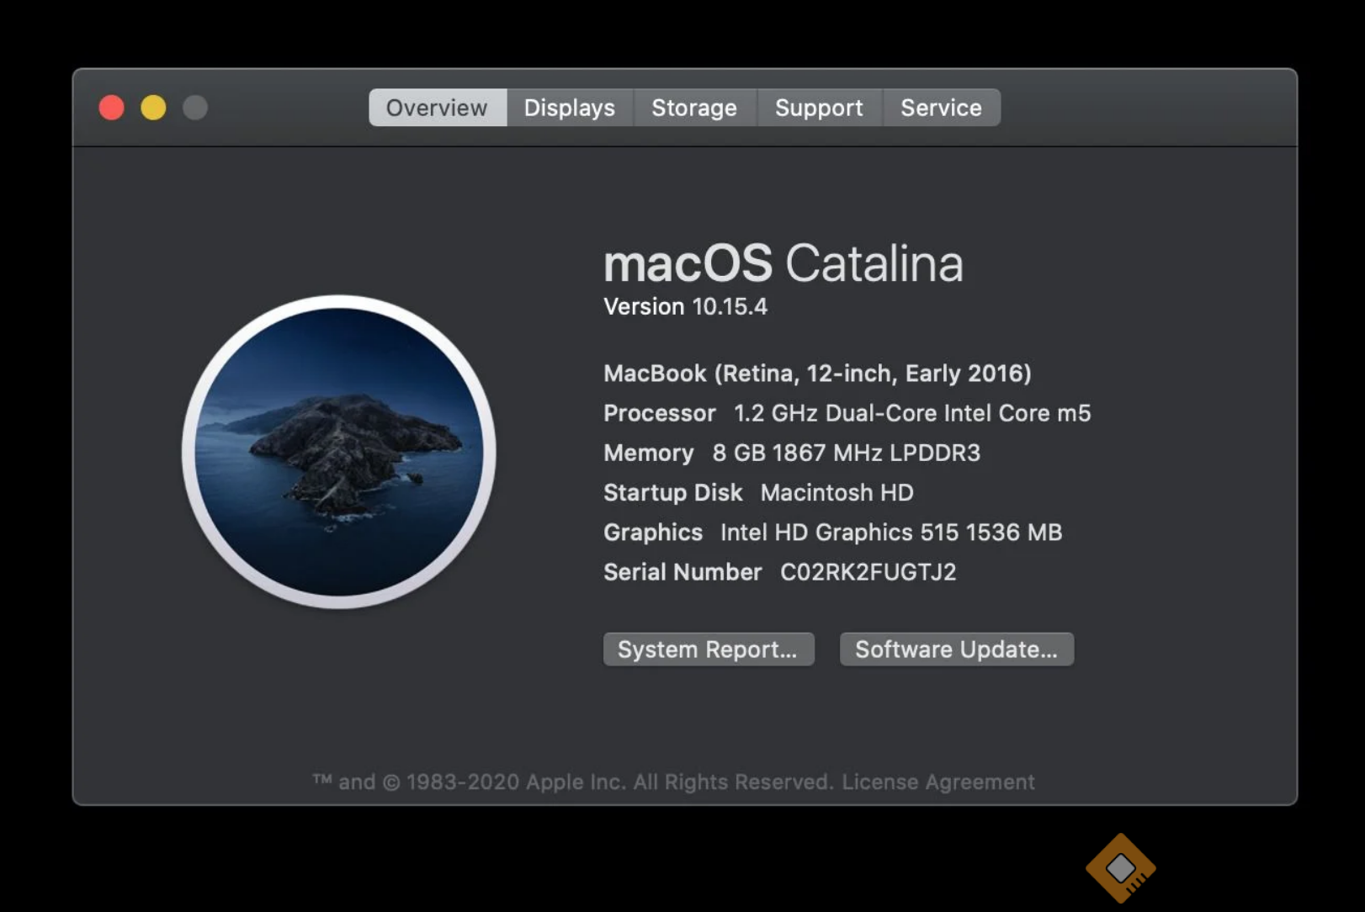The height and width of the screenshot is (912, 1365).
Task: Click the Processor 1.2 GHz value
Action: (911, 413)
